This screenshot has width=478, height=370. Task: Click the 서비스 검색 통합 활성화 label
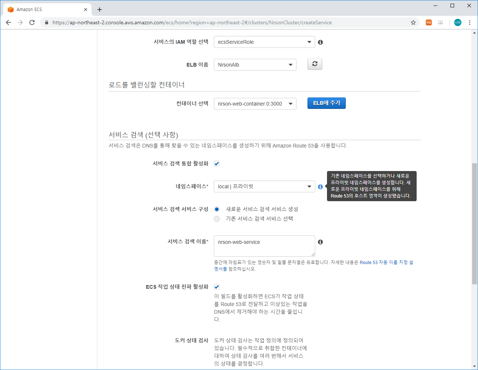(x=180, y=164)
